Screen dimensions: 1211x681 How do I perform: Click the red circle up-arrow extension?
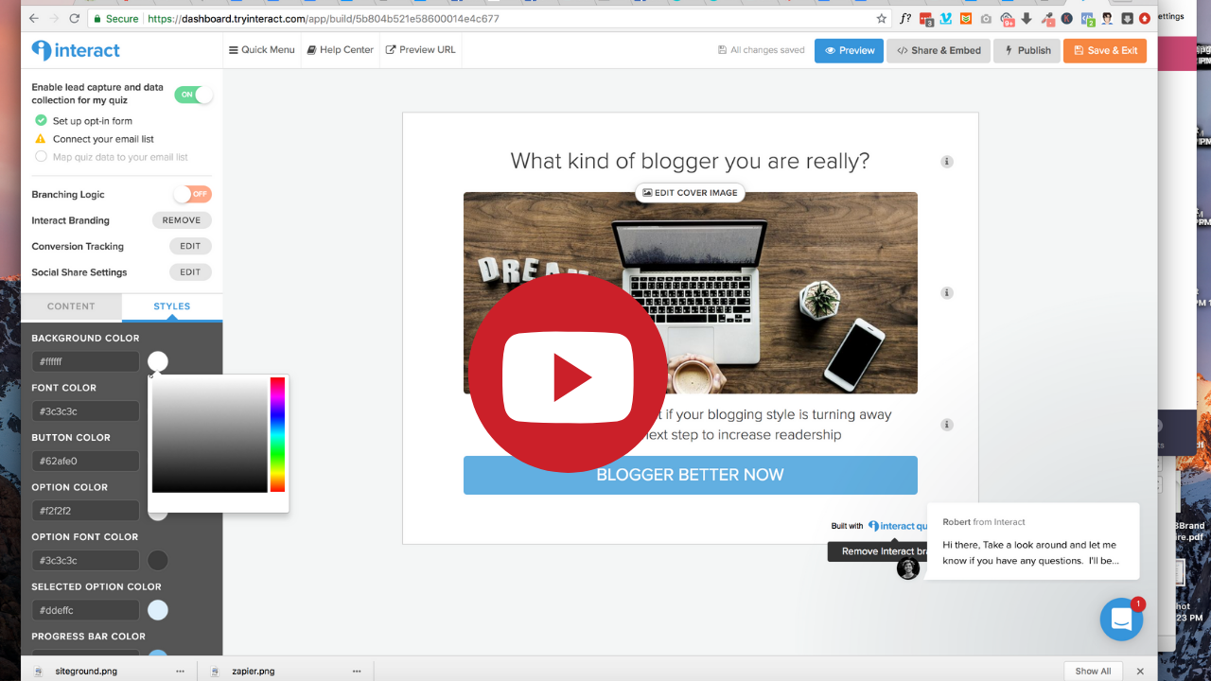coord(1145,18)
